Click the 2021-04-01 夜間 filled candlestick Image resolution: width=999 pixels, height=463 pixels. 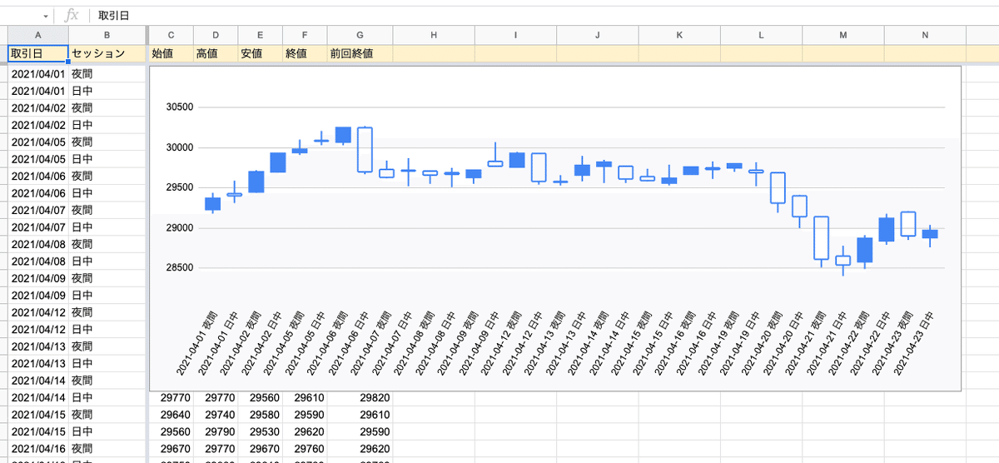[x=212, y=203]
